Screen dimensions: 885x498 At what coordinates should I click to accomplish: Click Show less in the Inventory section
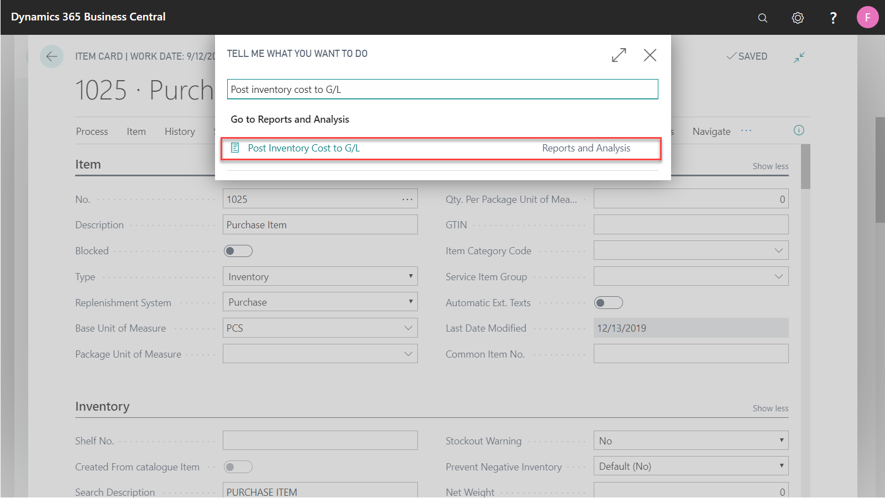point(770,408)
